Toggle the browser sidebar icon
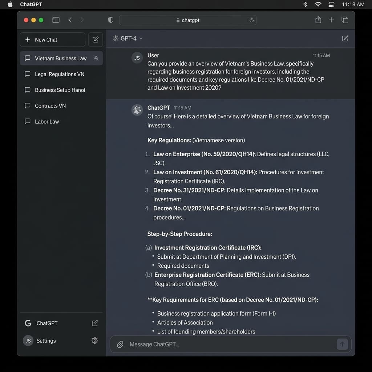The image size is (372, 372). click(56, 20)
